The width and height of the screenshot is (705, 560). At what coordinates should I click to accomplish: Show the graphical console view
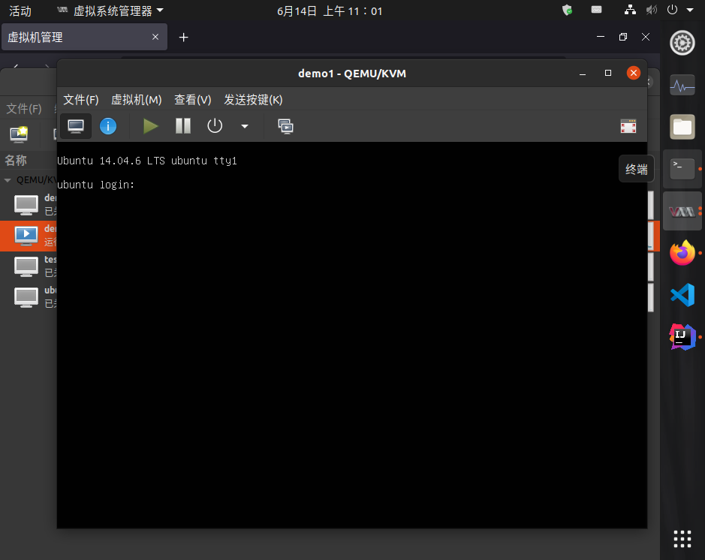(x=76, y=126)
